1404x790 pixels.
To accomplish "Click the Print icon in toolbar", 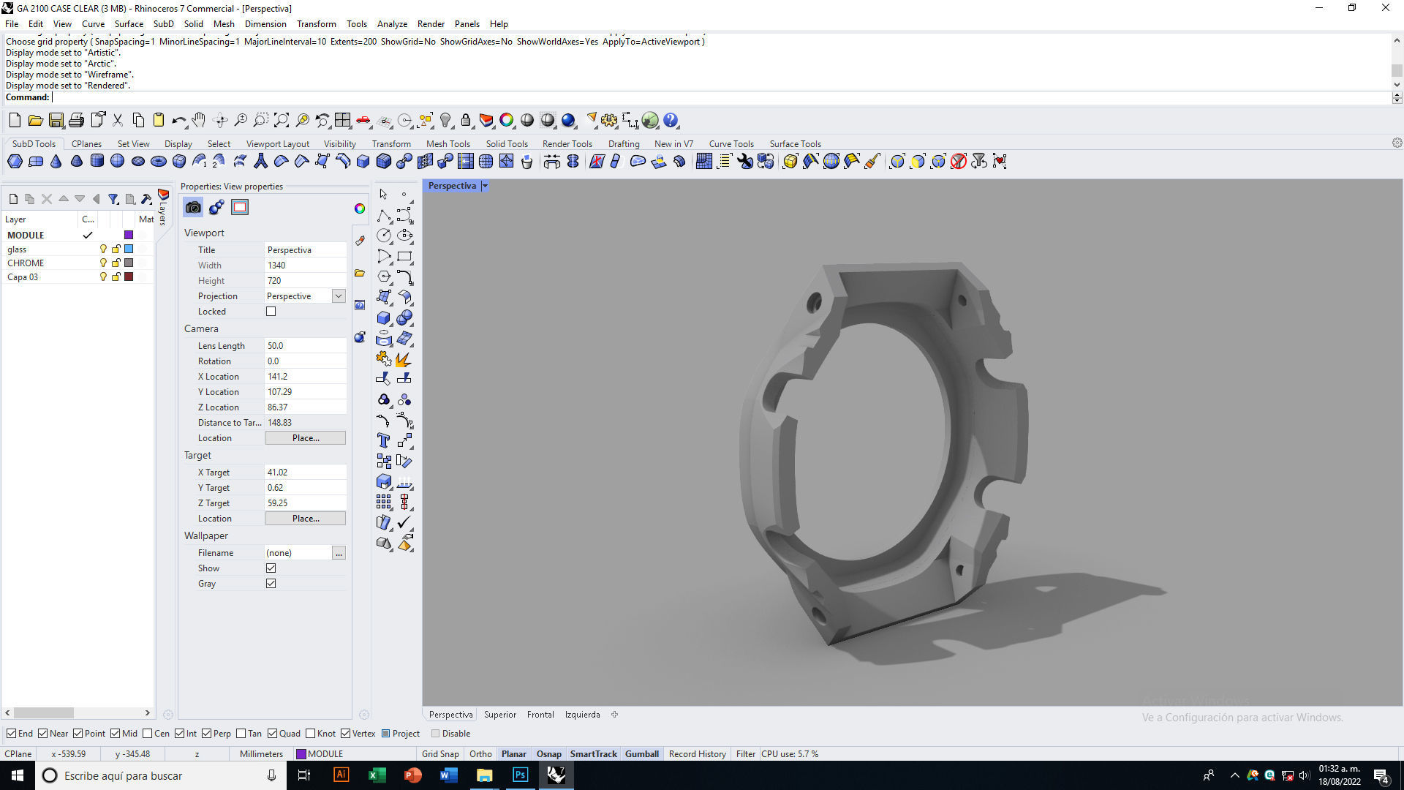I will pos(76,121).
